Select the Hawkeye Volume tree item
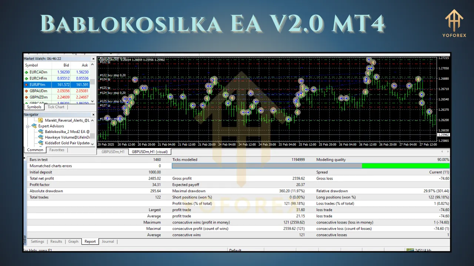 point(67,137)
